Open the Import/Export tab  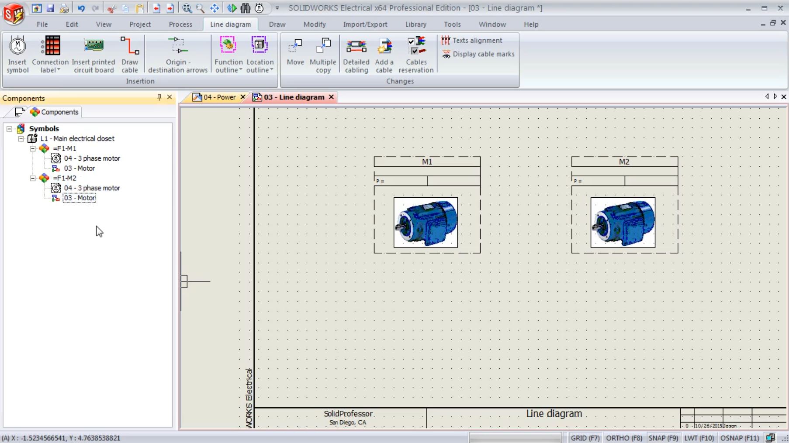[x=365, y=24]
